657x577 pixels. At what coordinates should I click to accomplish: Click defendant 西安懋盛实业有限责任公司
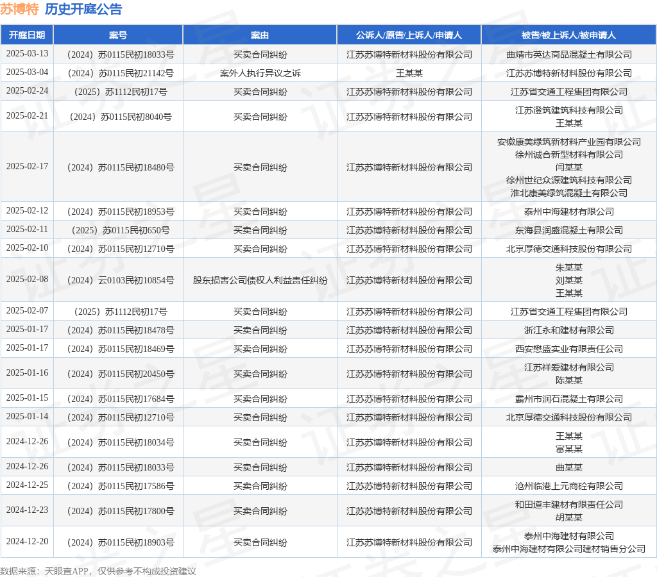click(x=569, y=349)
